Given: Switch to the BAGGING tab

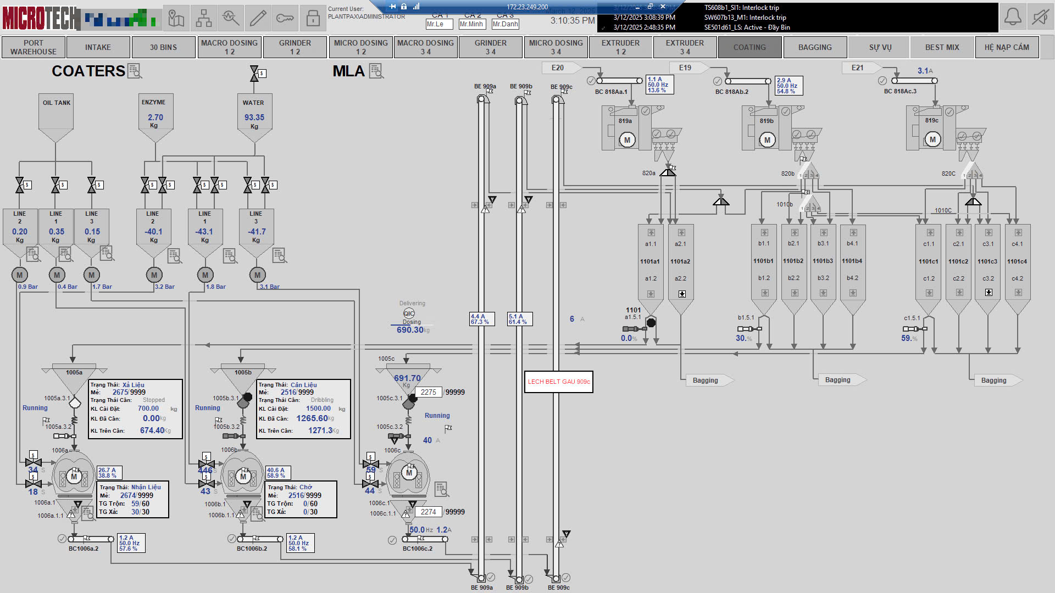Looking at the screenshot, I should point(815,47).
